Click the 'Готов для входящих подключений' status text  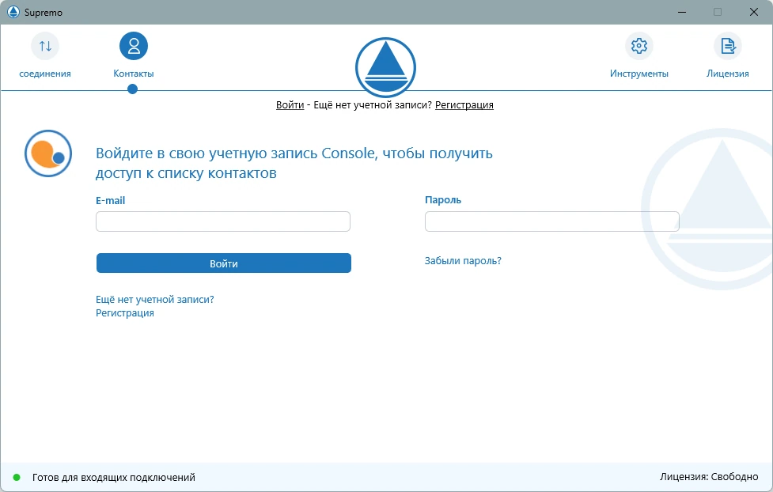(x=114, y=477)
